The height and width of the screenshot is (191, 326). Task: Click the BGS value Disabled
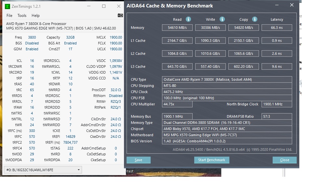[32, 43]
